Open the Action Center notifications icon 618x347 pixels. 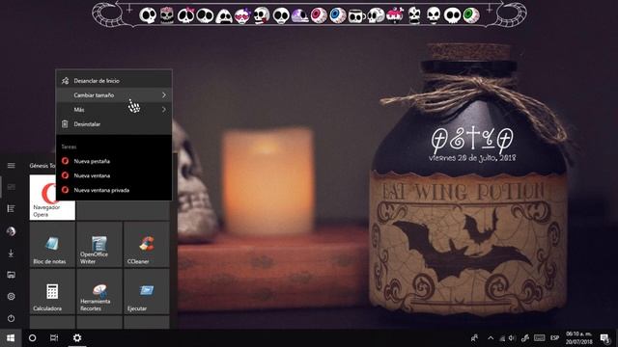click(605, 338)
